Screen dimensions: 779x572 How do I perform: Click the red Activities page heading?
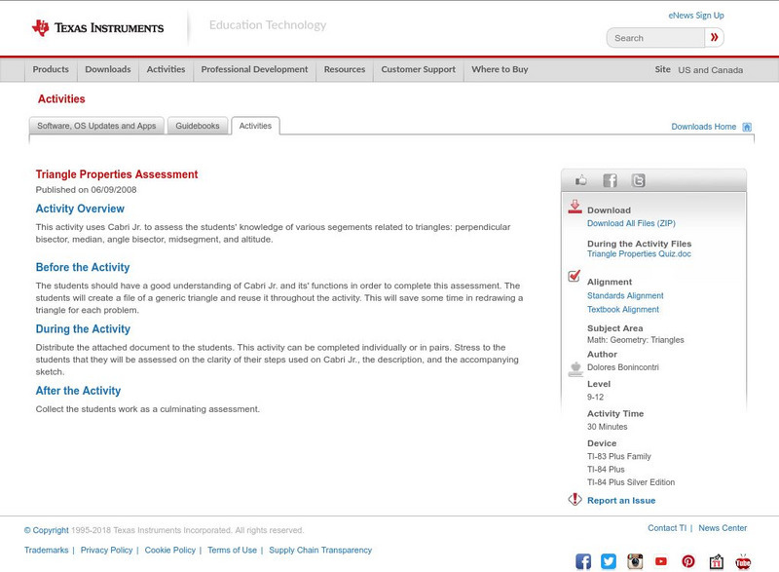[61, 98]
